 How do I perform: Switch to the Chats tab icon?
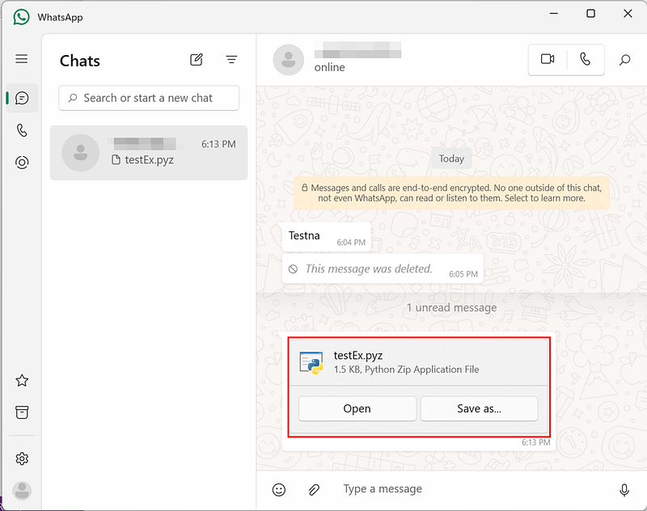22,98
